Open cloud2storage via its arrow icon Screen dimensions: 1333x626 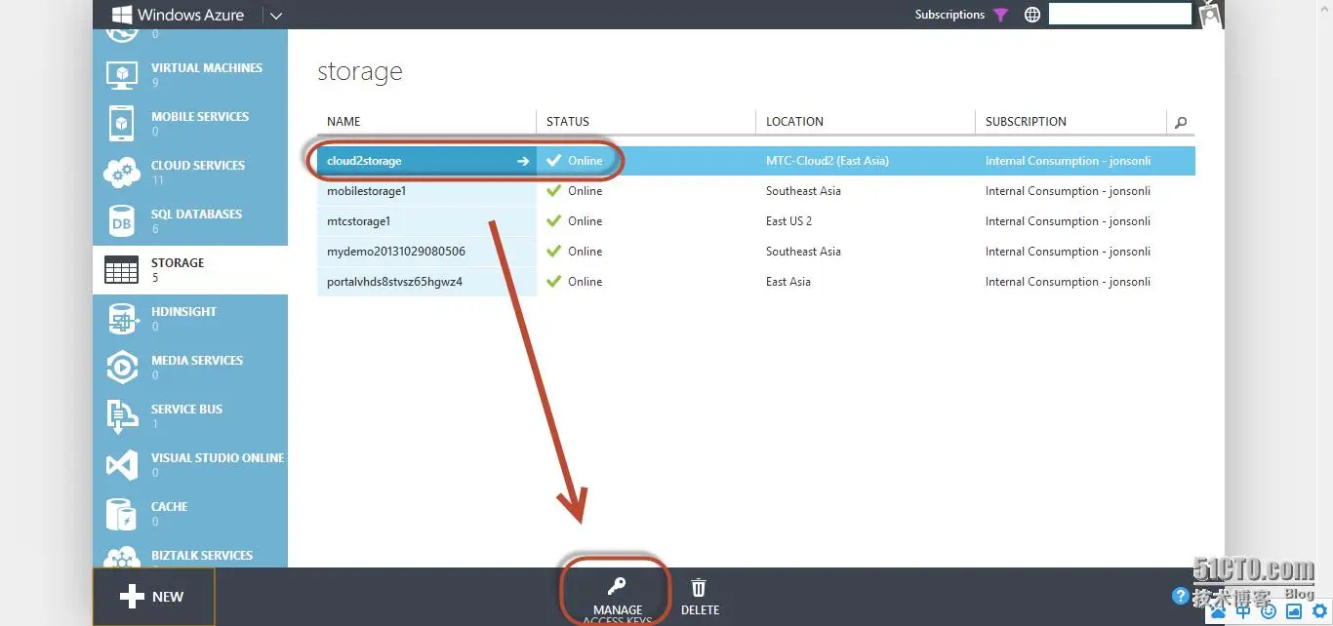tap(523, 161)
